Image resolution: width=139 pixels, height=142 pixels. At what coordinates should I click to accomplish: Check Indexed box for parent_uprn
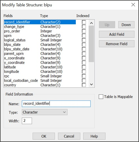(84, 53)
